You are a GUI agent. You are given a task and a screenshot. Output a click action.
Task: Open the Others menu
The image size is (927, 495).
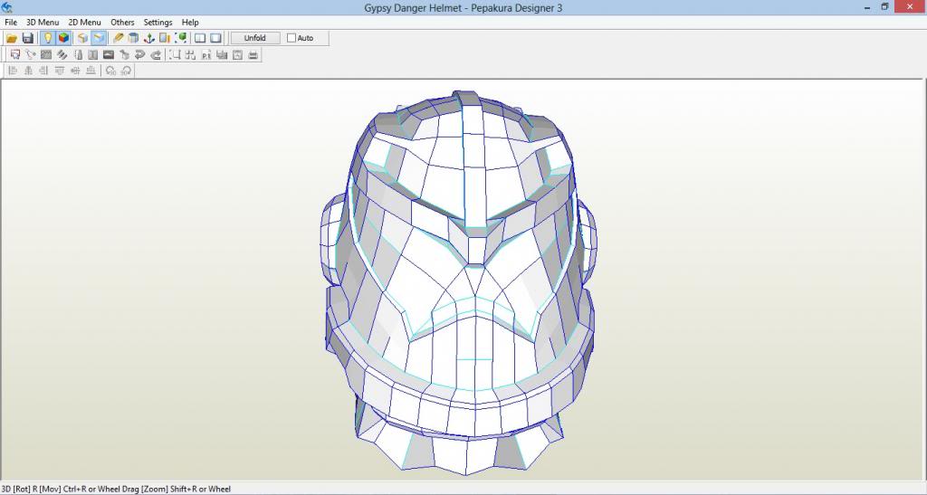[122, 22]
